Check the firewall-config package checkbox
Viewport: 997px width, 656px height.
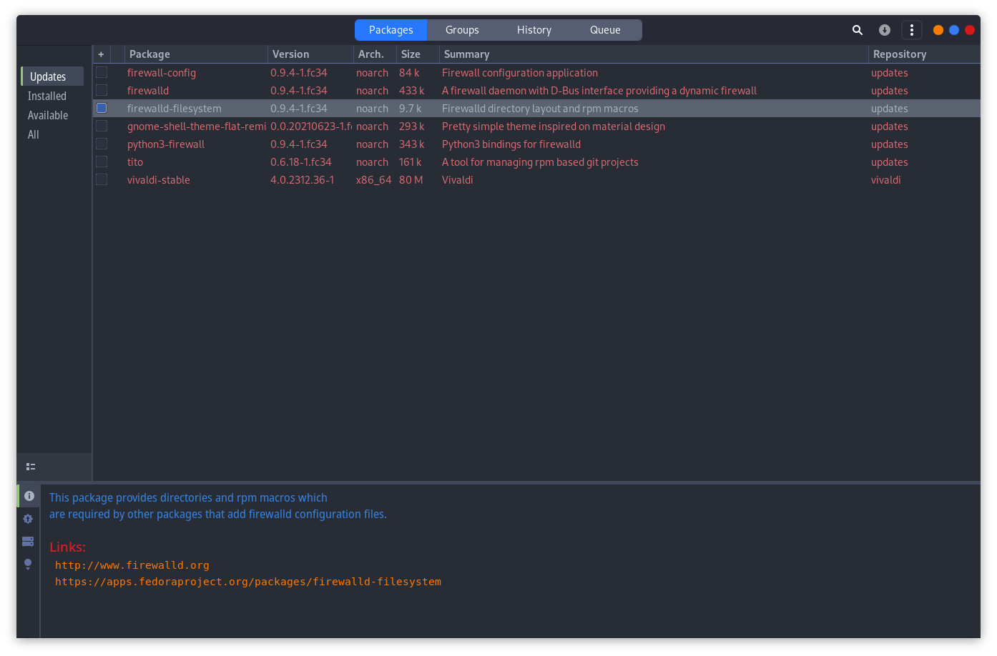pos(102,72)
